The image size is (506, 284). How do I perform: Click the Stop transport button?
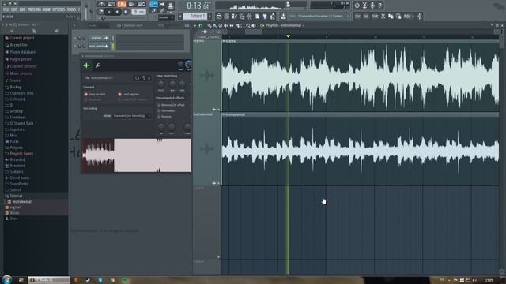pyautogui.click(x=117, y=12)
